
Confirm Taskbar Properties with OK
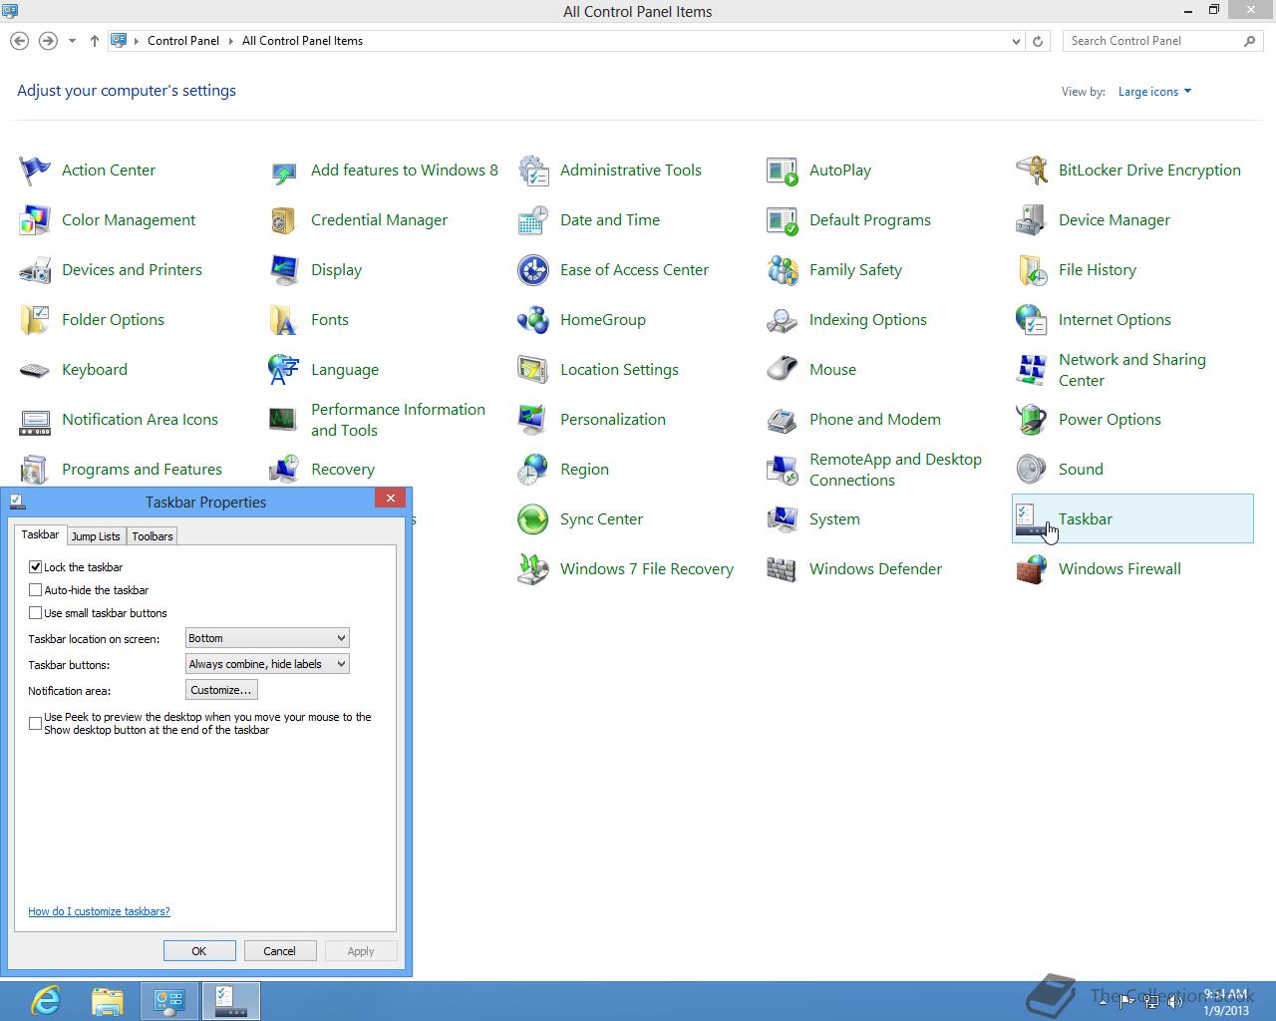199,951
